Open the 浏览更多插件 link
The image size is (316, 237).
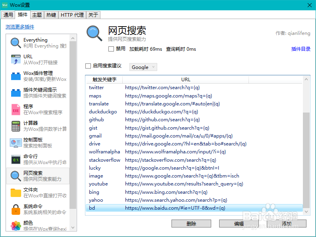20,27
